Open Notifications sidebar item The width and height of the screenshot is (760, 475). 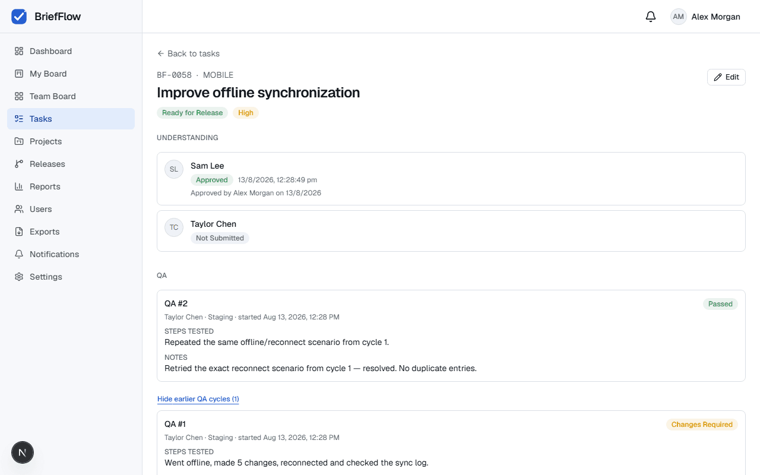coord(71,254)
